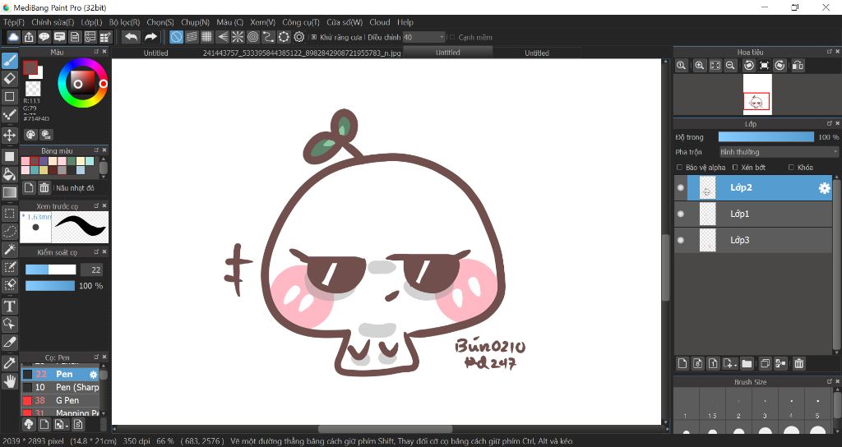Create a new layer folder
The width and height of the screenshot is (842, 447).
(747, 364)
